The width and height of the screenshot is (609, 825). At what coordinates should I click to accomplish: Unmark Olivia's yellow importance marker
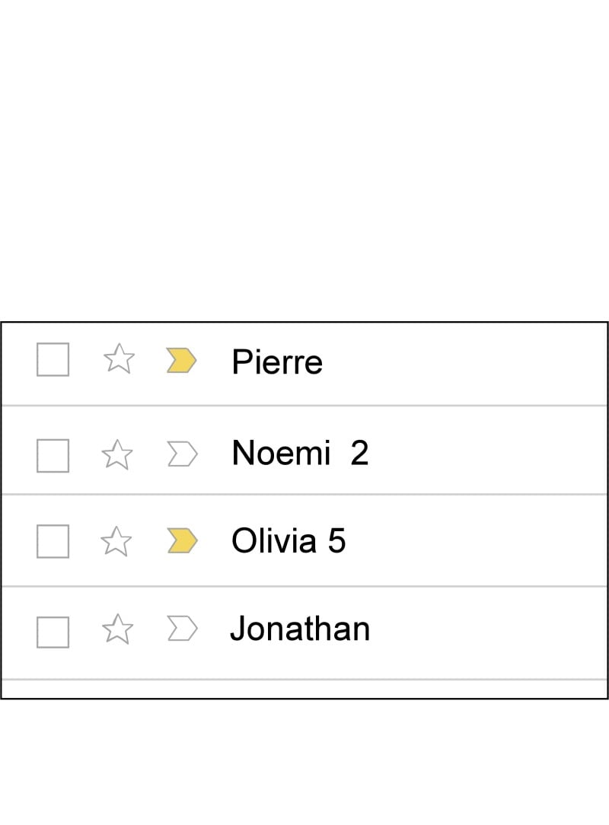click(183, 541)
